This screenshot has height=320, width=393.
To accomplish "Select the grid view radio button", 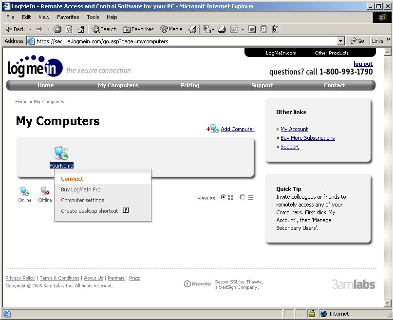I will (223, 197).
